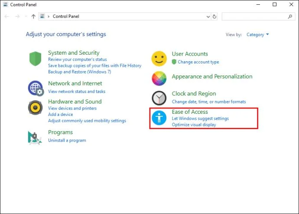Screen dimensions: 299x214
Task: Open Change date, time, or number formats
Action: (209, 102)
